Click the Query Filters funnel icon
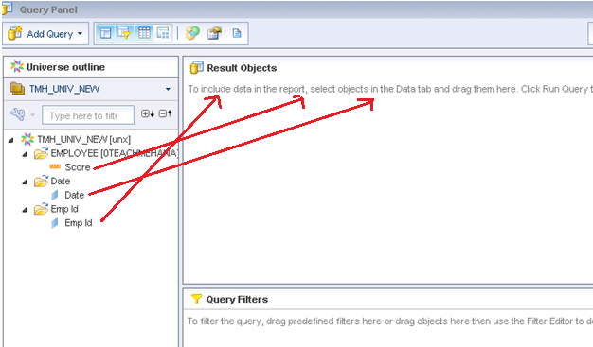 [x=196, y=299]
